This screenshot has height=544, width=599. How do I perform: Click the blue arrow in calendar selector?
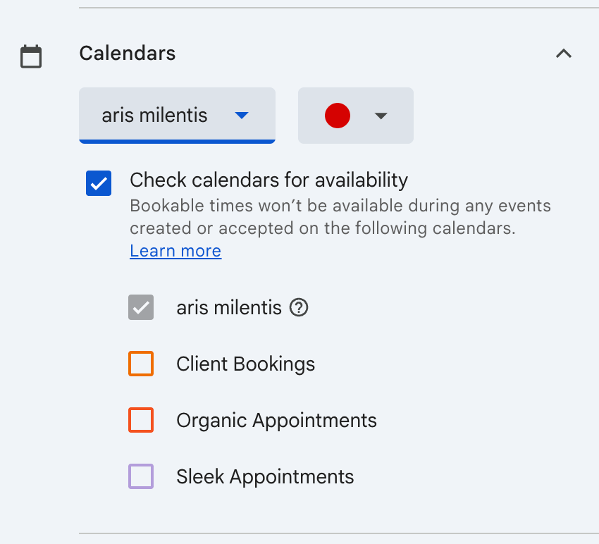(x=242, y=116)
